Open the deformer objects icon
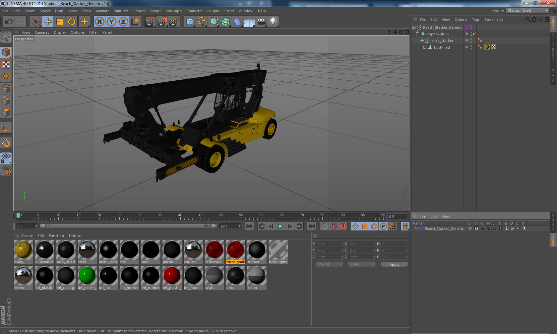 237,22
